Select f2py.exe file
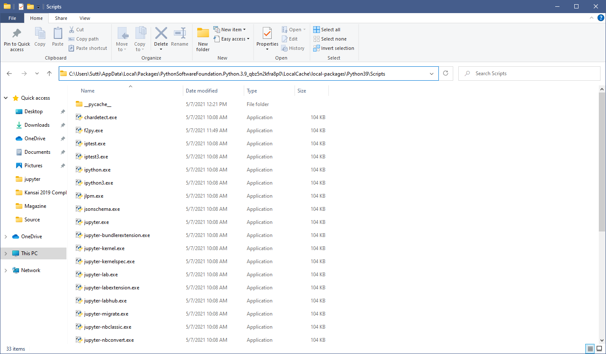This screenshot has height=354, width=606. point(94,131)
